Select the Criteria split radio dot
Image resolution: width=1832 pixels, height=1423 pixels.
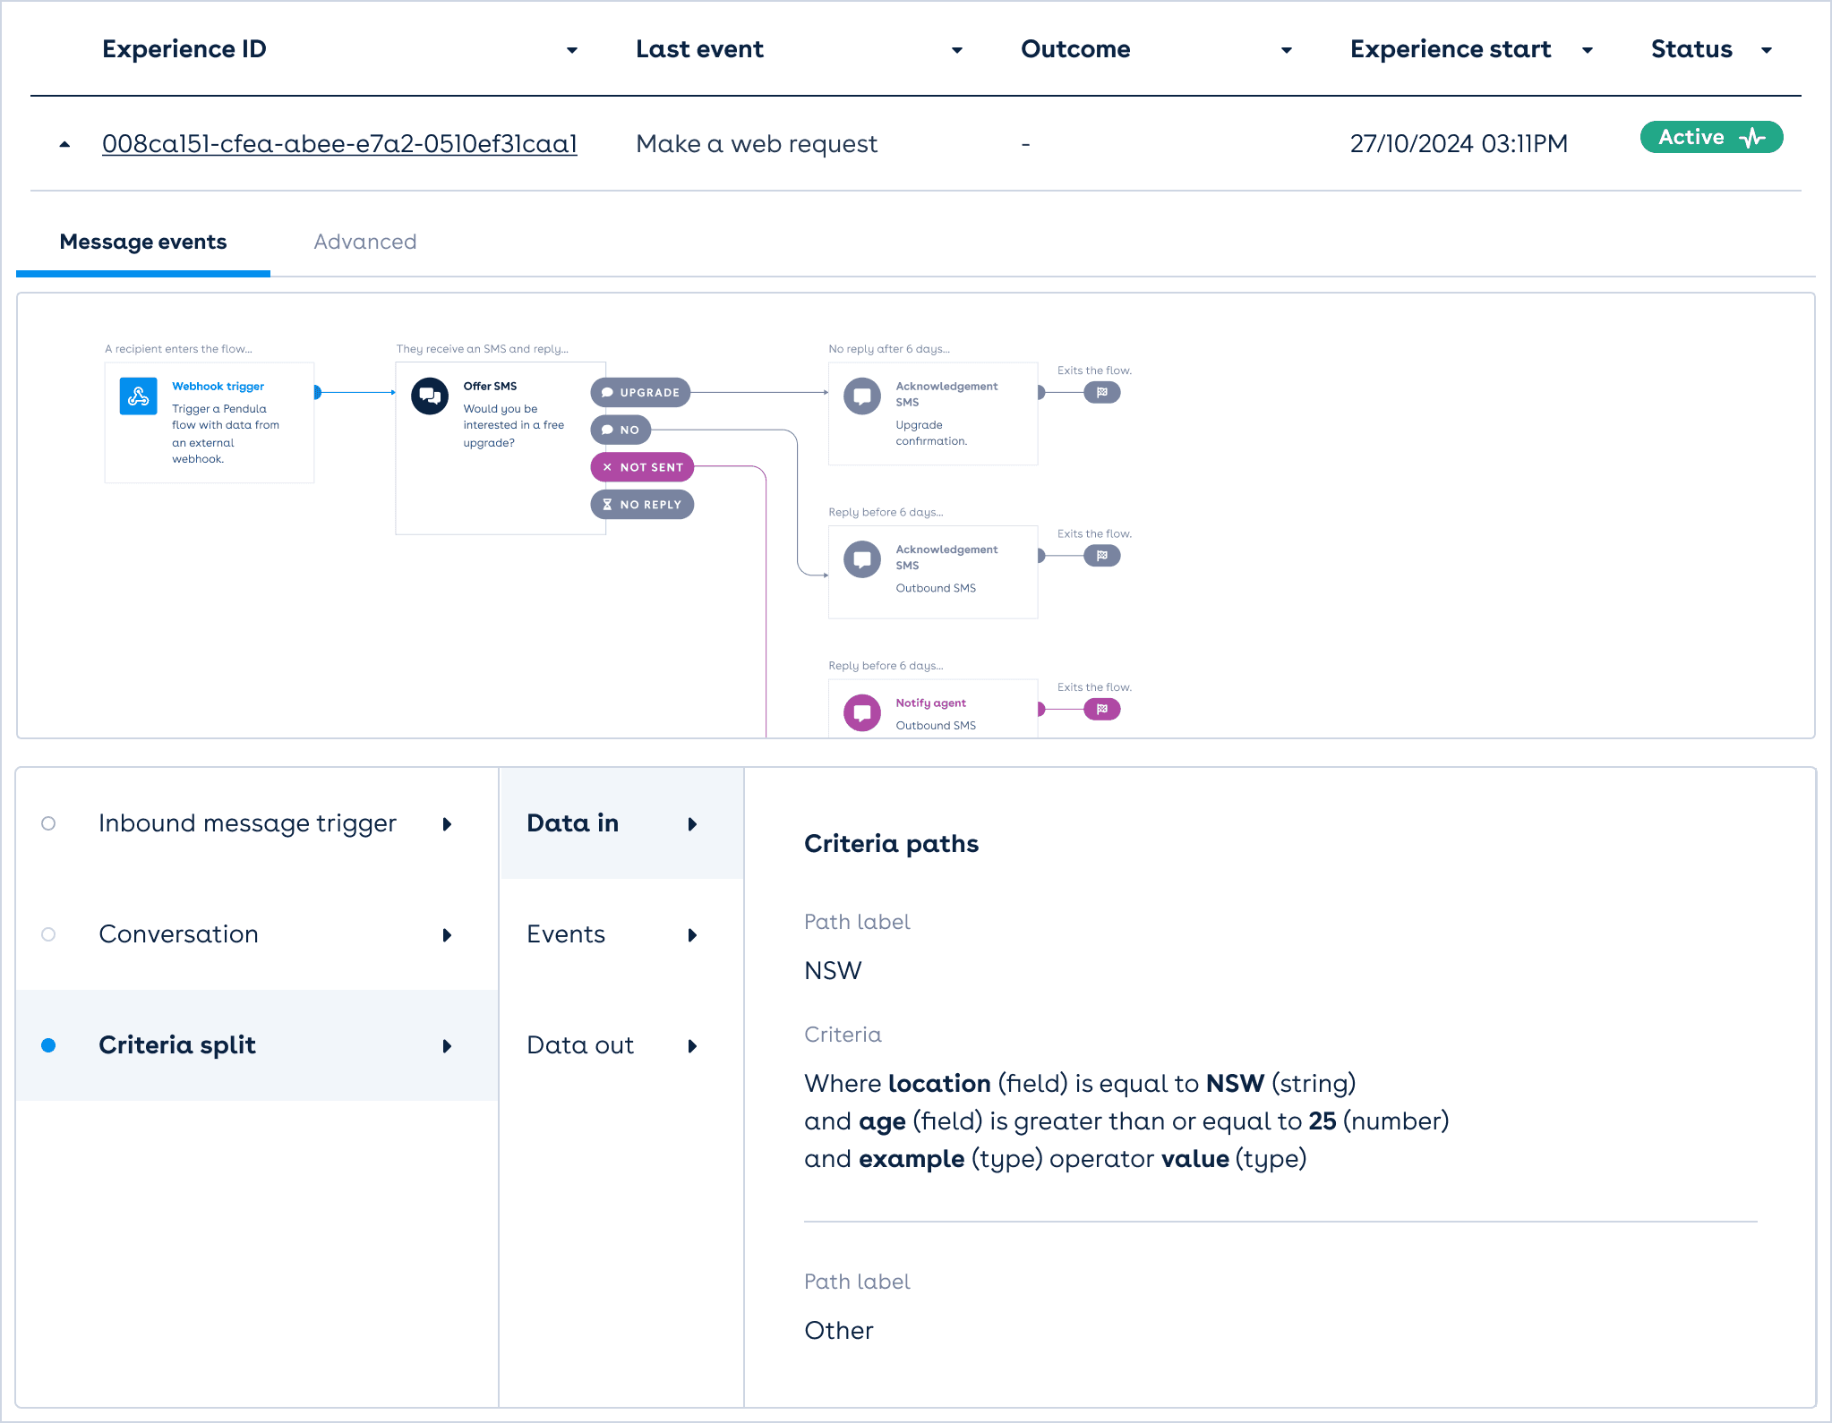[48, 1045]
